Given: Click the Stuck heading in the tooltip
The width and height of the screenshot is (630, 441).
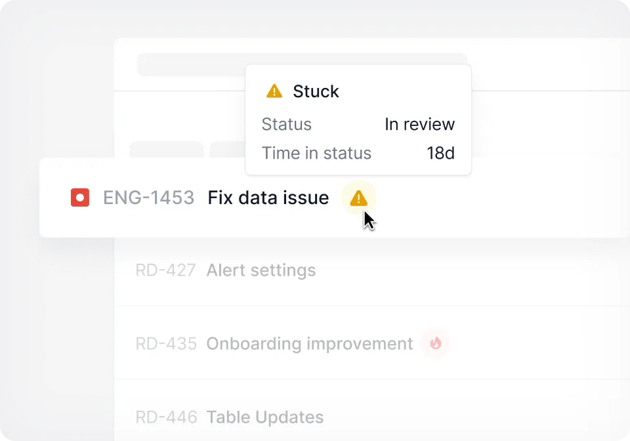Looking at the screenshot, I should [x=316, y=91].
